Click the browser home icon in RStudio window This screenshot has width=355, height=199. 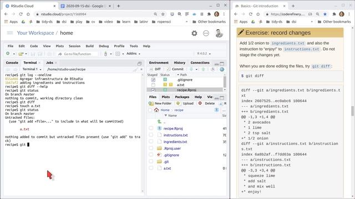[x=28, y=14]
